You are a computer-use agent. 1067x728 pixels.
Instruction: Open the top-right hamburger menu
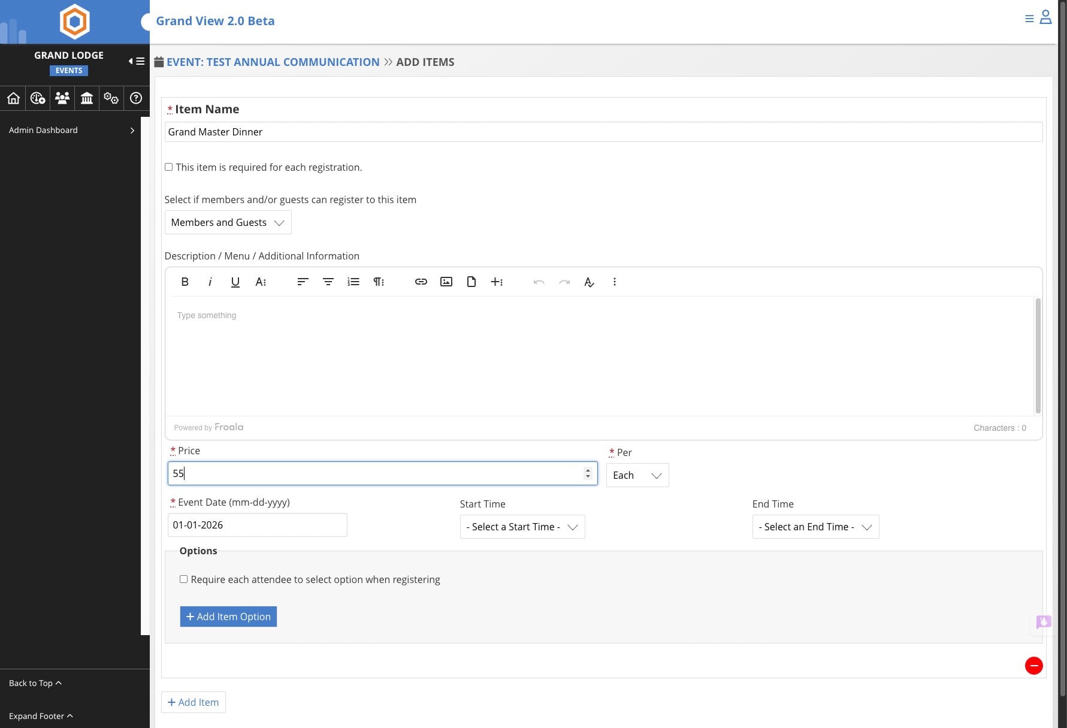[x=1029, y=19]
